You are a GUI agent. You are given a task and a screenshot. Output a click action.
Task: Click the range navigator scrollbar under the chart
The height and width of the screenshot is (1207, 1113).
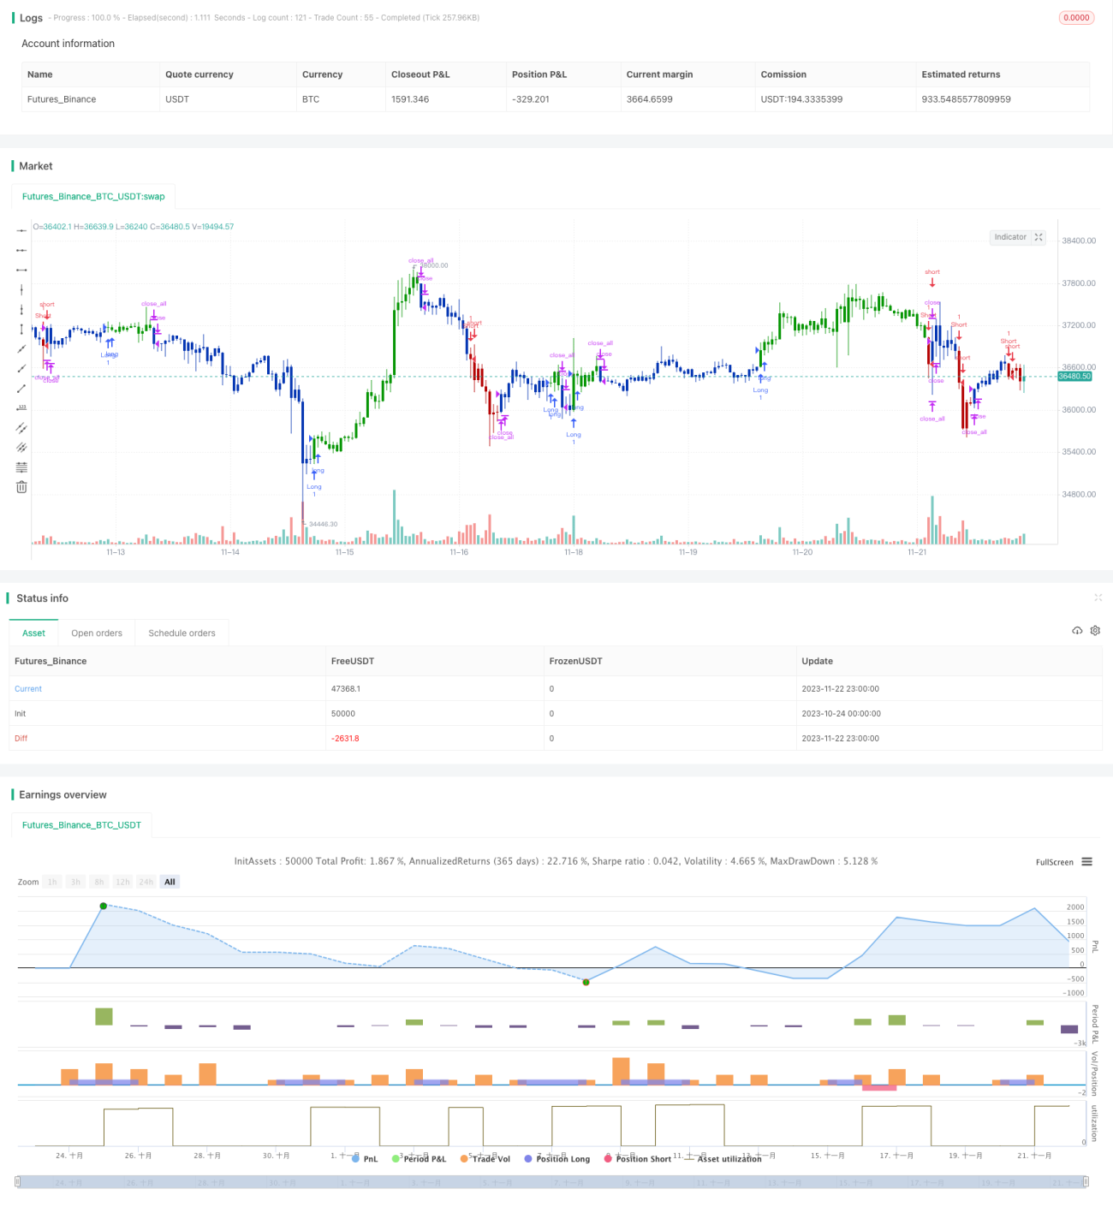[x=552, y=1182]
